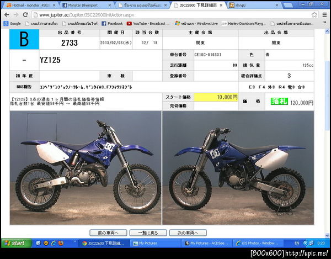The image size is (331, 259).
Task: Reload the page with the refresh icon
Action: pyautogui.click(x=25, y=14)
